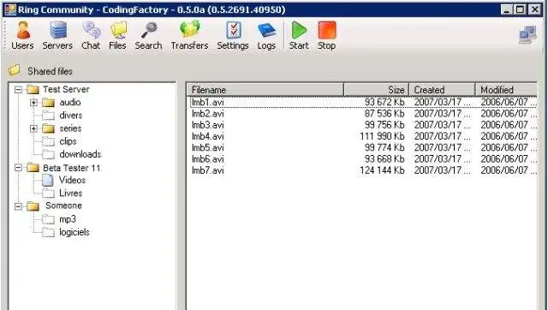The width and height of the screenshot is (548, 310).
Task: Click the Shared files folder icon
Action: click(14, 69)
